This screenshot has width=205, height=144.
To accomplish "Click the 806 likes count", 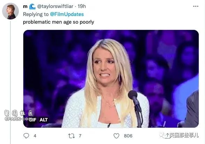I will pos(128,136).
